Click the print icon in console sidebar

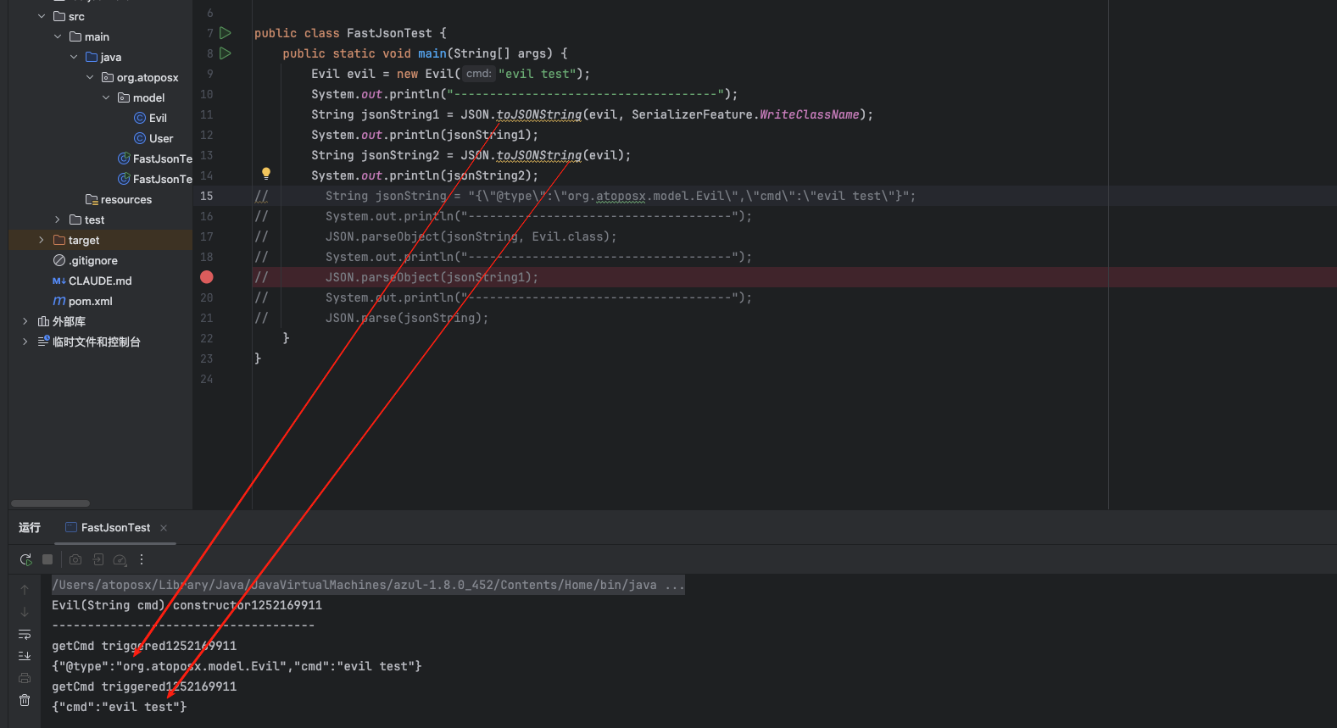click(x=25, y=678)
